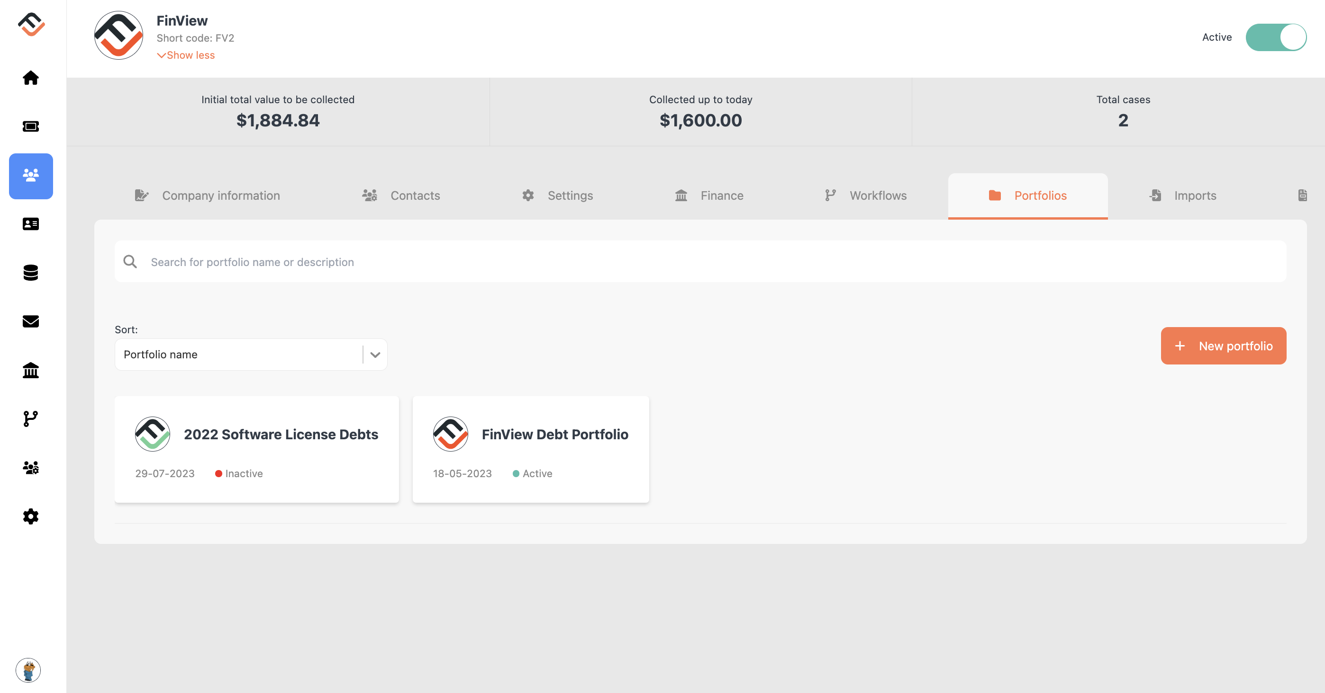The height and width of the screenshot is (693, 1325).
Task: Click the 29-07-2023 date
Action: [x=164, y=474]
